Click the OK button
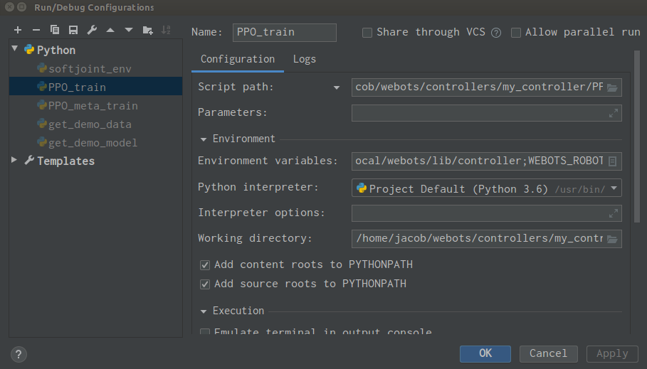The width and height of the screenshot is (647, 369). point(485,353)
